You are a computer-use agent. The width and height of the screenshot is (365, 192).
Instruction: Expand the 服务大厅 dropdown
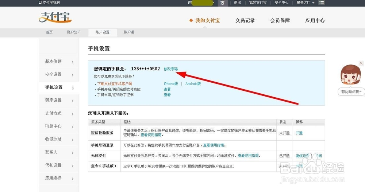[x=306, y=3]
